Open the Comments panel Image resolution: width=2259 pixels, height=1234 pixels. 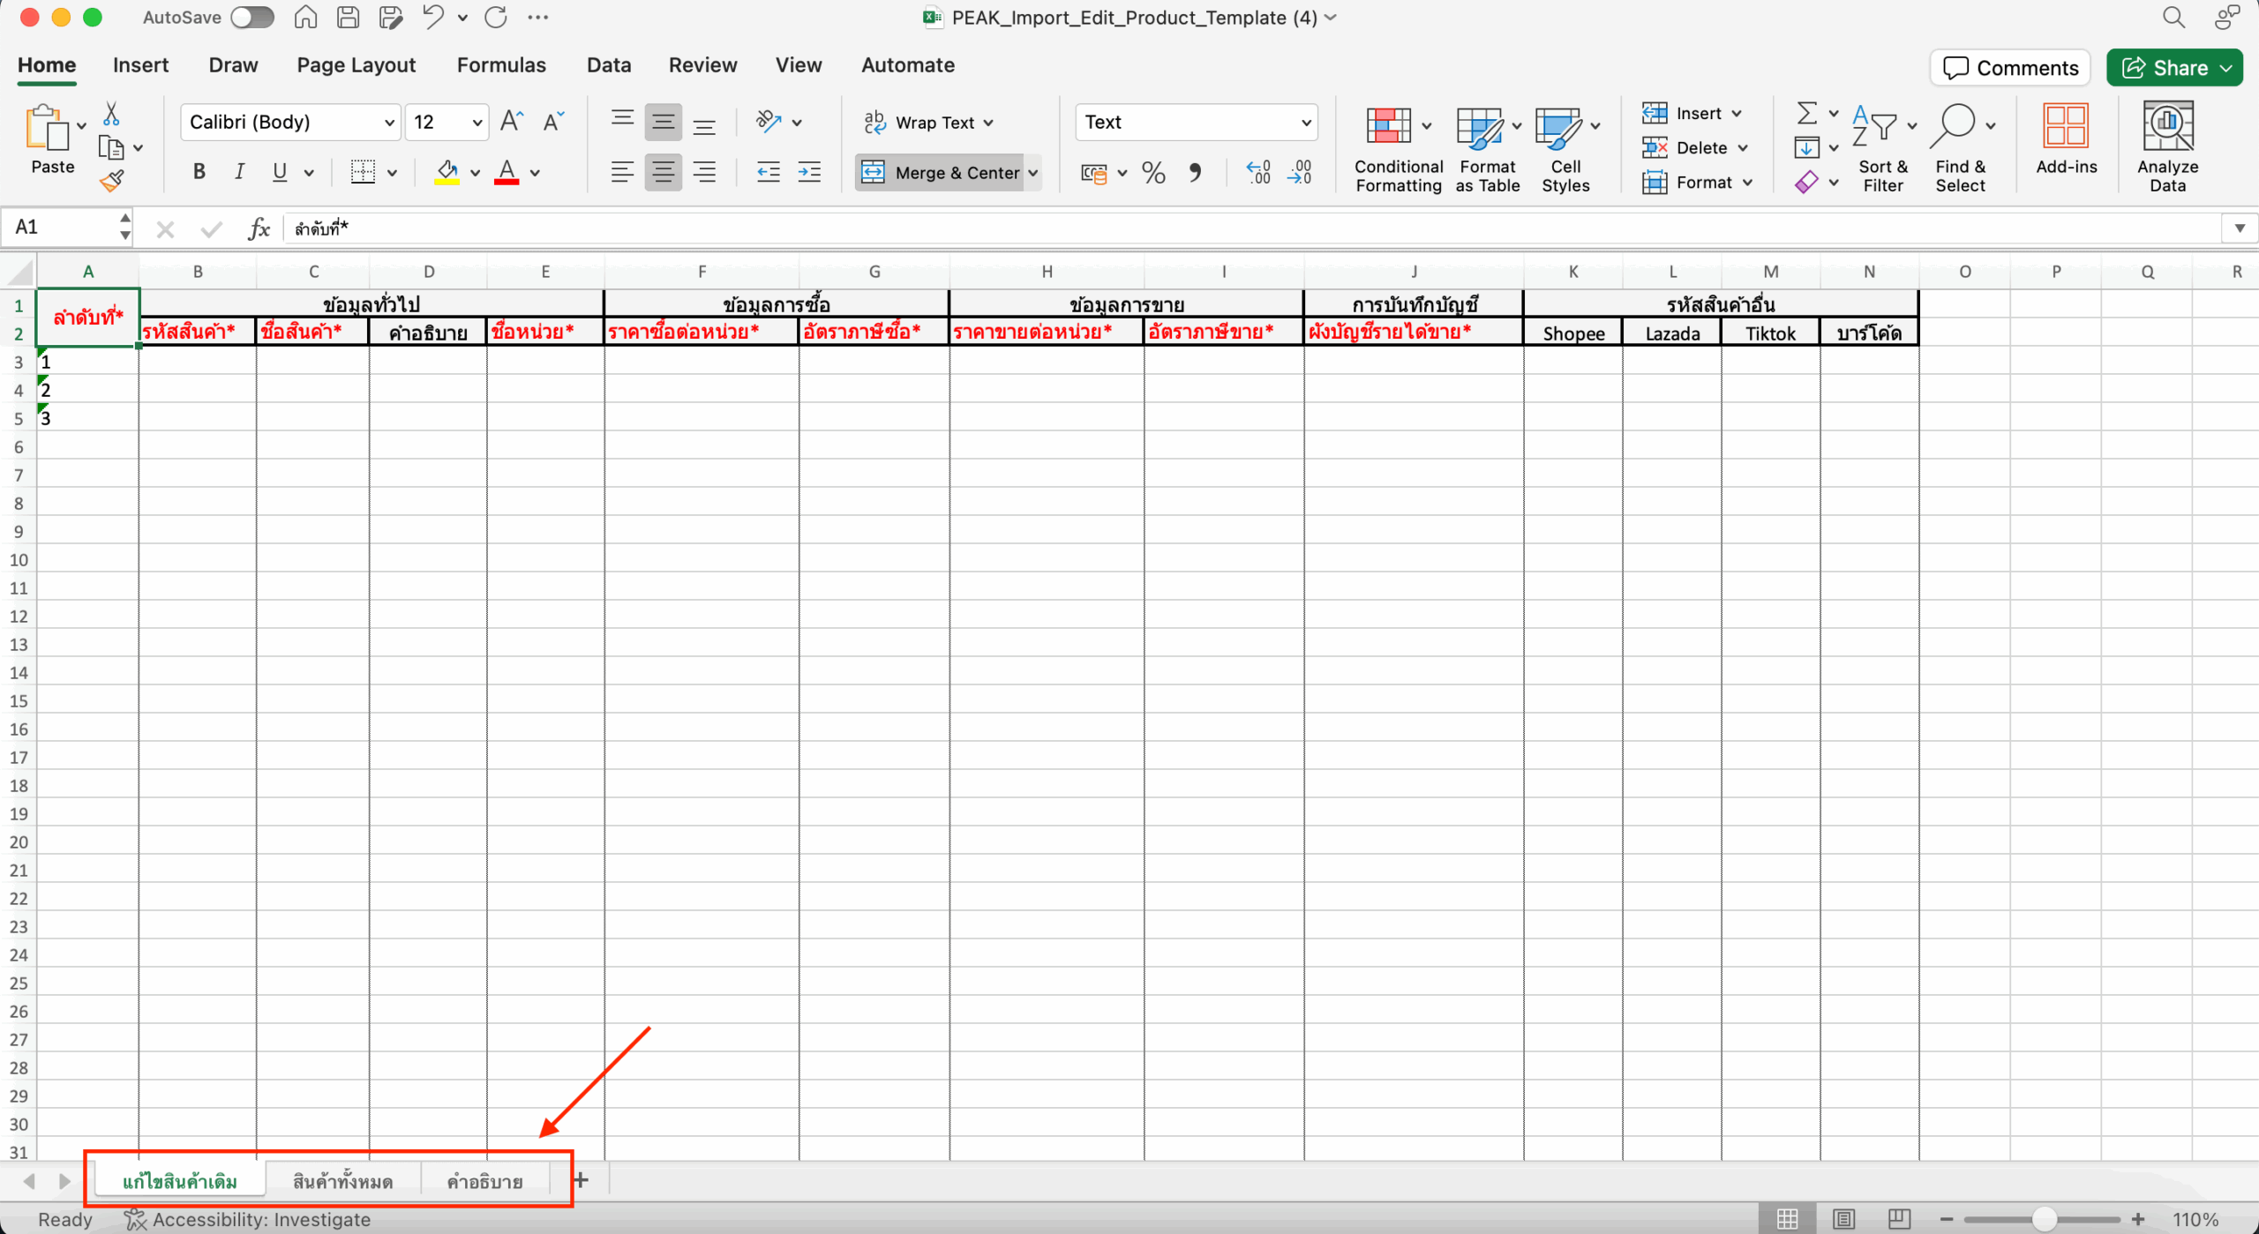tap(2009, 67)
